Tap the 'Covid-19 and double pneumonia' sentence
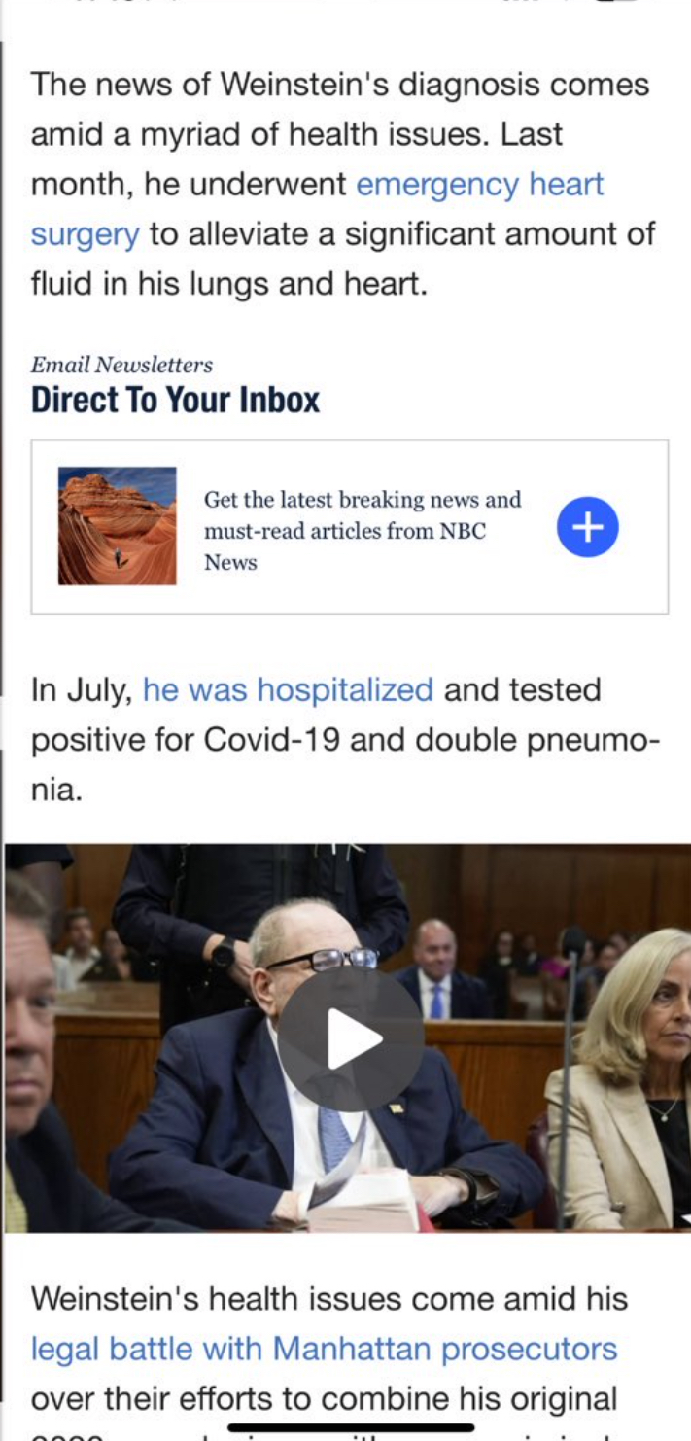This screenshot has height=1441, width=691. click(x=345, y=740)
